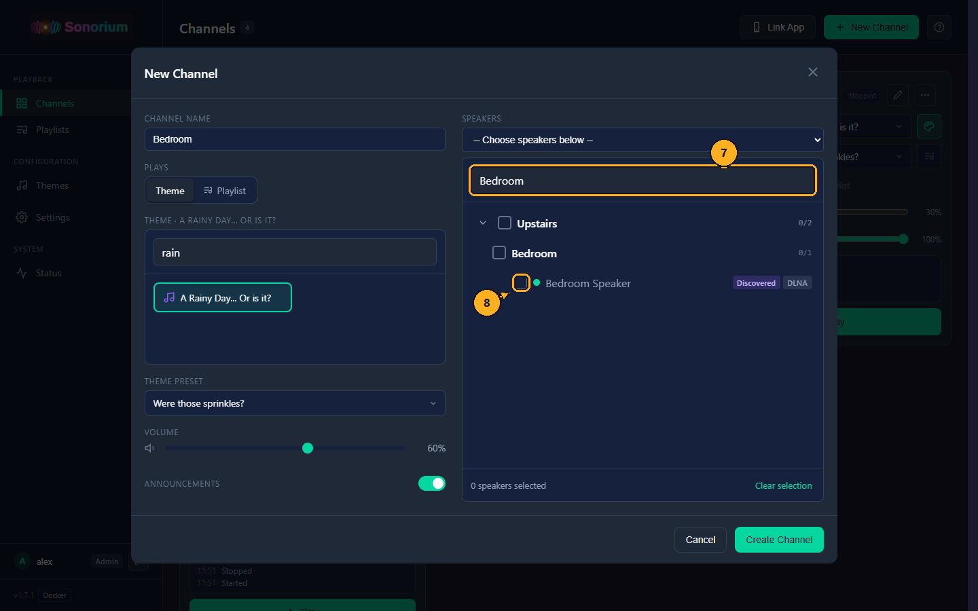Click the 100% slider on background card
Image resolution: width=978 pixels, height=611 pixels.
click(872, 239)
